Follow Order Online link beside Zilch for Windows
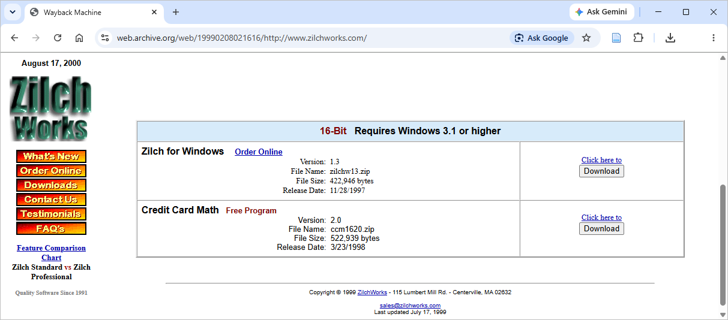Screen dimensions: 728x320 tap(259, 152)
